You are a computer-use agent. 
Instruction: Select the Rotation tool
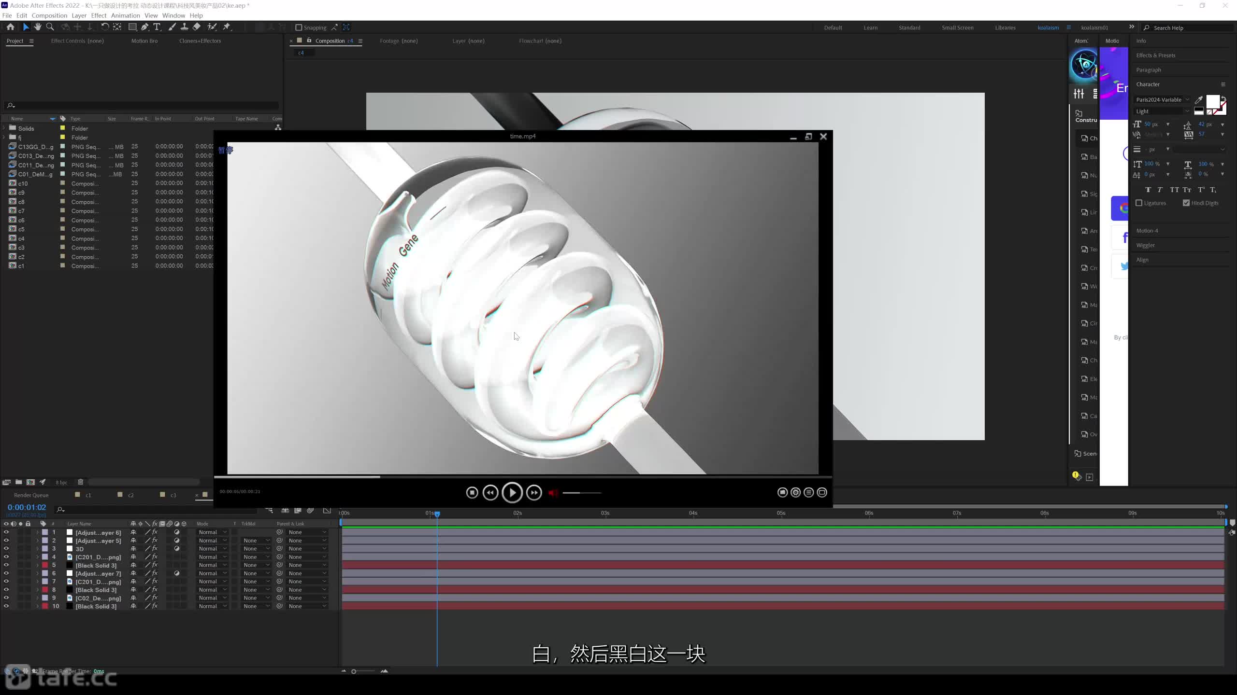[x=104, y=27]
